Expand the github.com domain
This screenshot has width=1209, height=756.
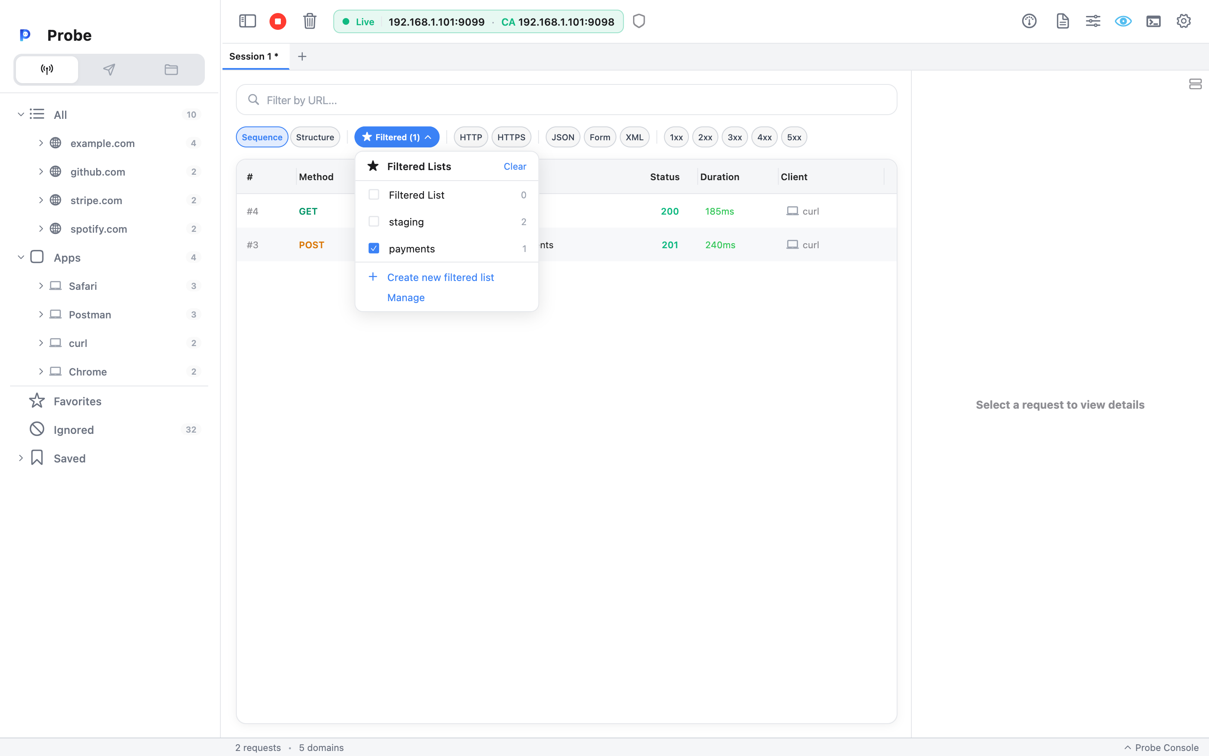tap(41, 171)
